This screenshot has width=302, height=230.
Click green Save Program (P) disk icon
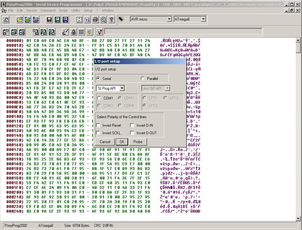coord(57,20)
